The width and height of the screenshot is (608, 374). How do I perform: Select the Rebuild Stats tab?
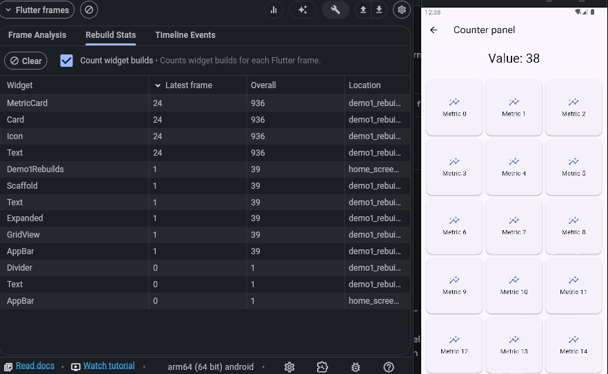110,35
